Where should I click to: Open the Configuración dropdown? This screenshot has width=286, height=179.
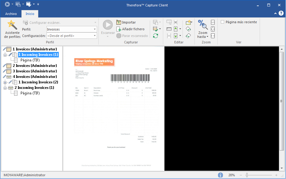72,36
